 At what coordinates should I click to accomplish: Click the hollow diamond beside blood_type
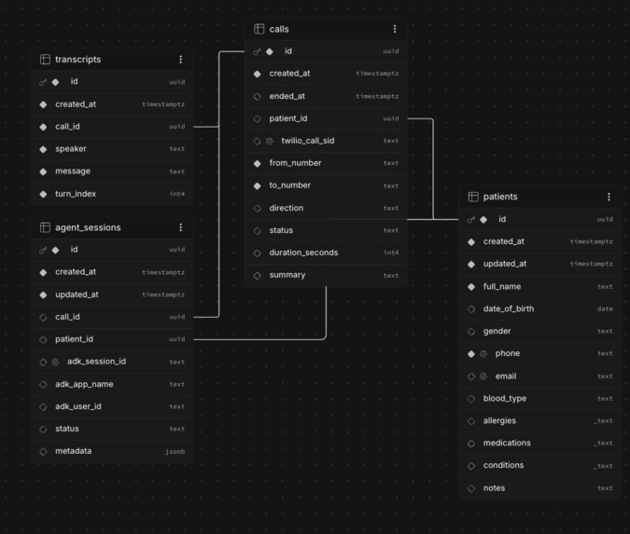click(x=471, y=399)
